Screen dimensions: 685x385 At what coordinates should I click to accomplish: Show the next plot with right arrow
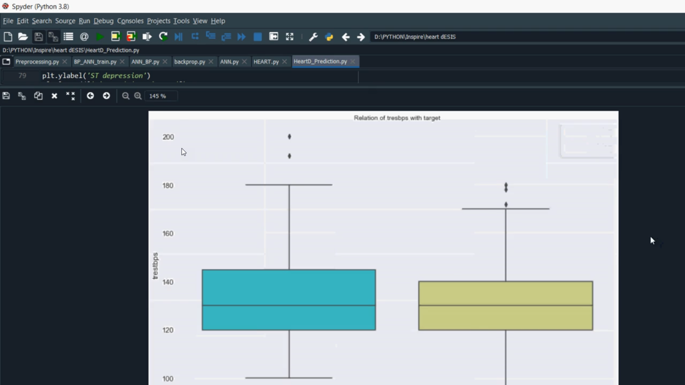click(106, 96)
